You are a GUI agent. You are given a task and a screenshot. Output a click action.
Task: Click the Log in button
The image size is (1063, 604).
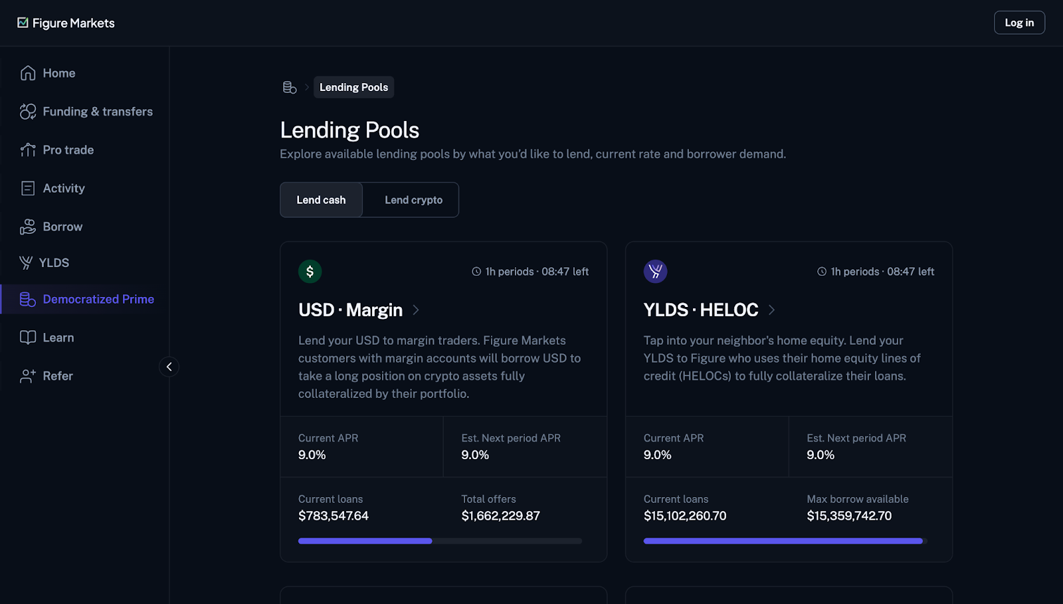click(1019, 22)
